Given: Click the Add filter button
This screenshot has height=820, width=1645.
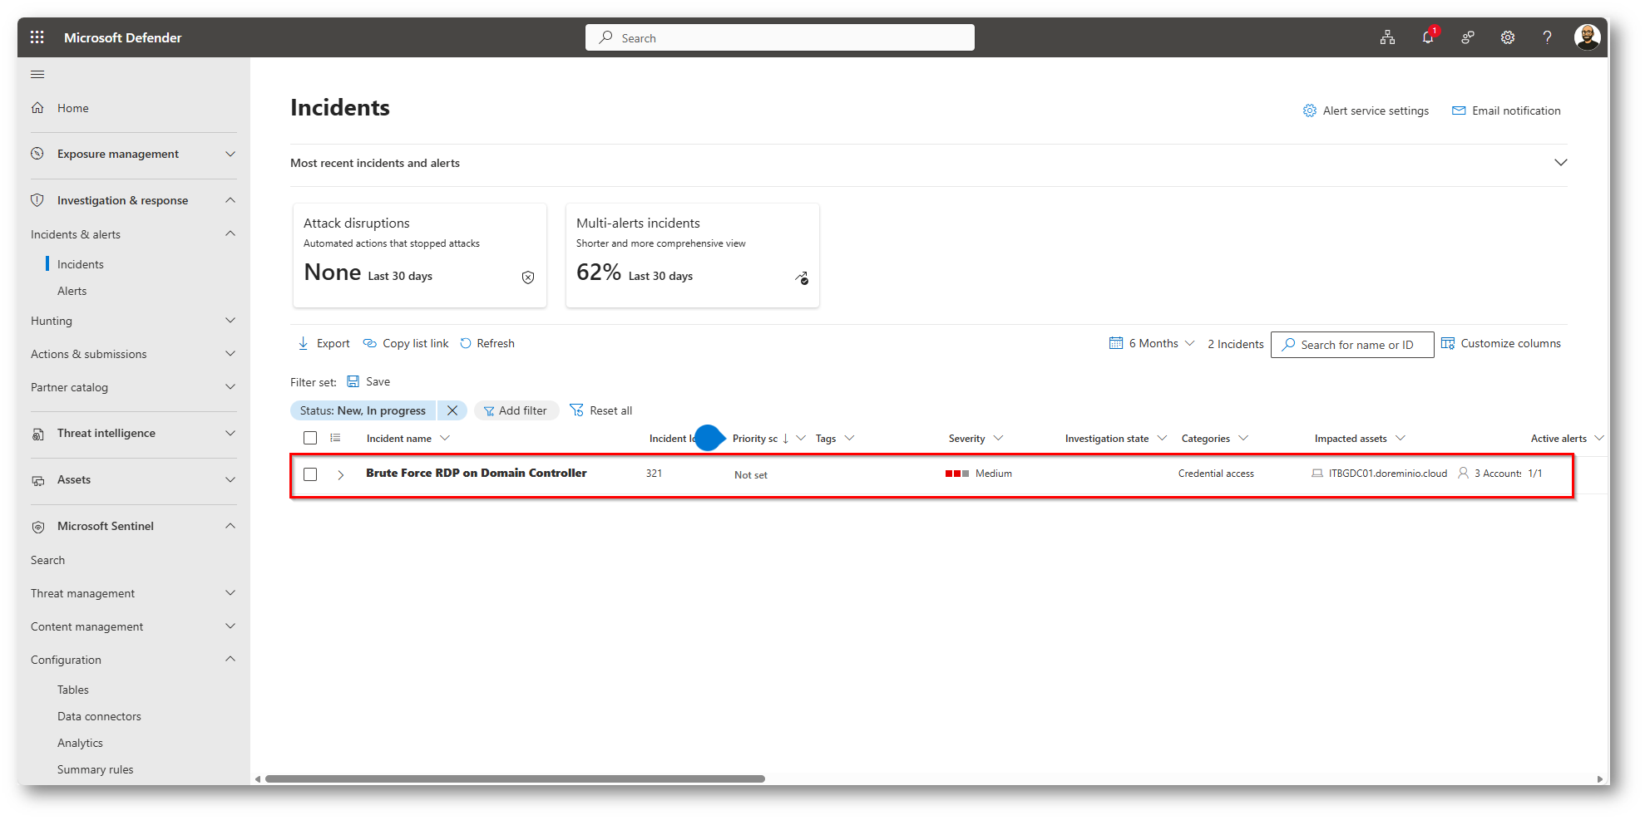Looking at the screenshot, I should click(516, 410).
